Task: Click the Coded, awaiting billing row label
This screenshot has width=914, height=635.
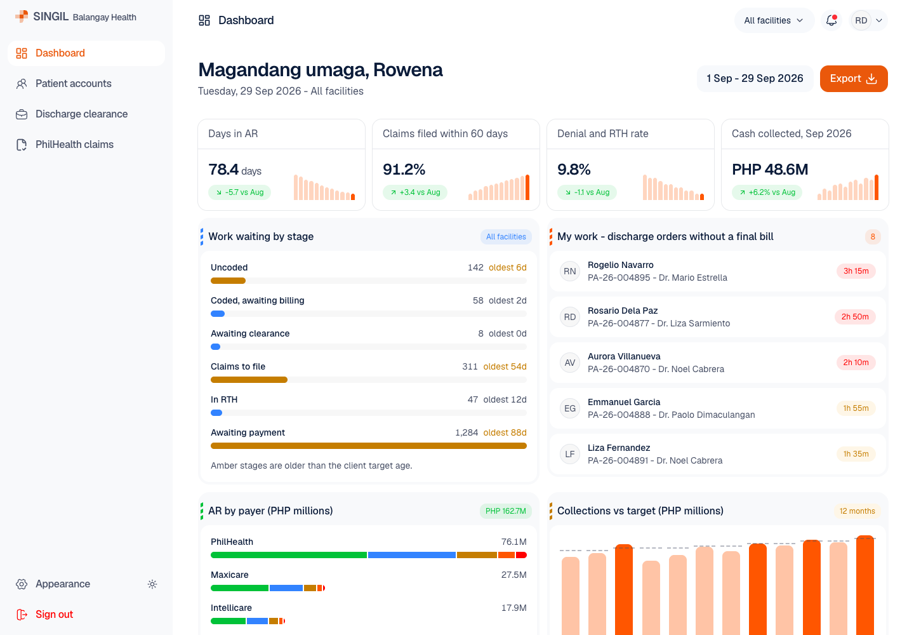Action: click(258, 300)
